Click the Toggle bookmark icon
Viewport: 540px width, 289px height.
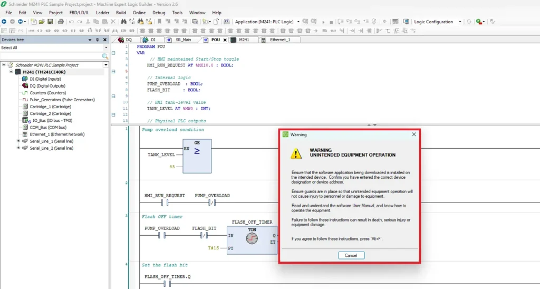pos(159,21)
